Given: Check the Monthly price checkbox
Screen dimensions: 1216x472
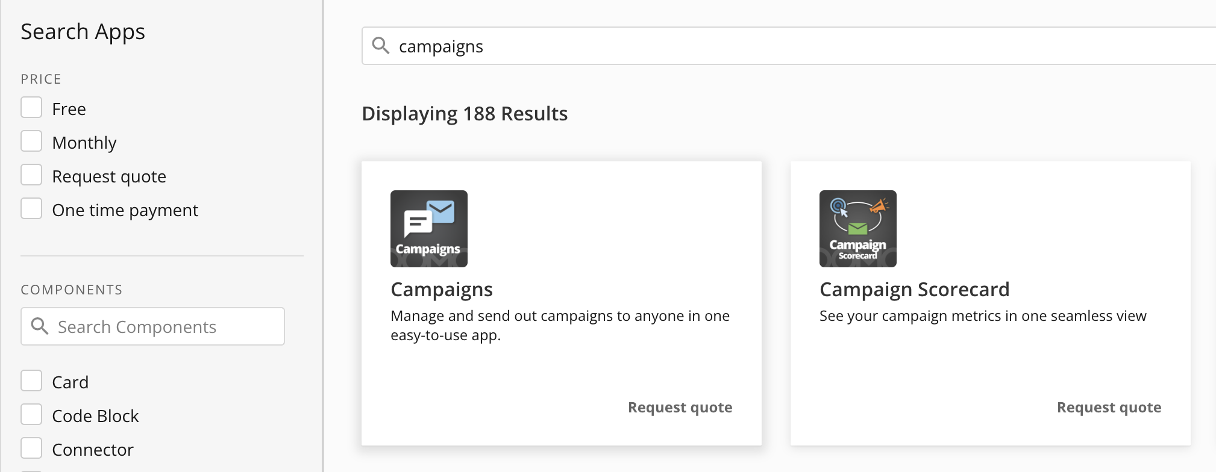Looking at the screenshot, I should click(31, 141).
